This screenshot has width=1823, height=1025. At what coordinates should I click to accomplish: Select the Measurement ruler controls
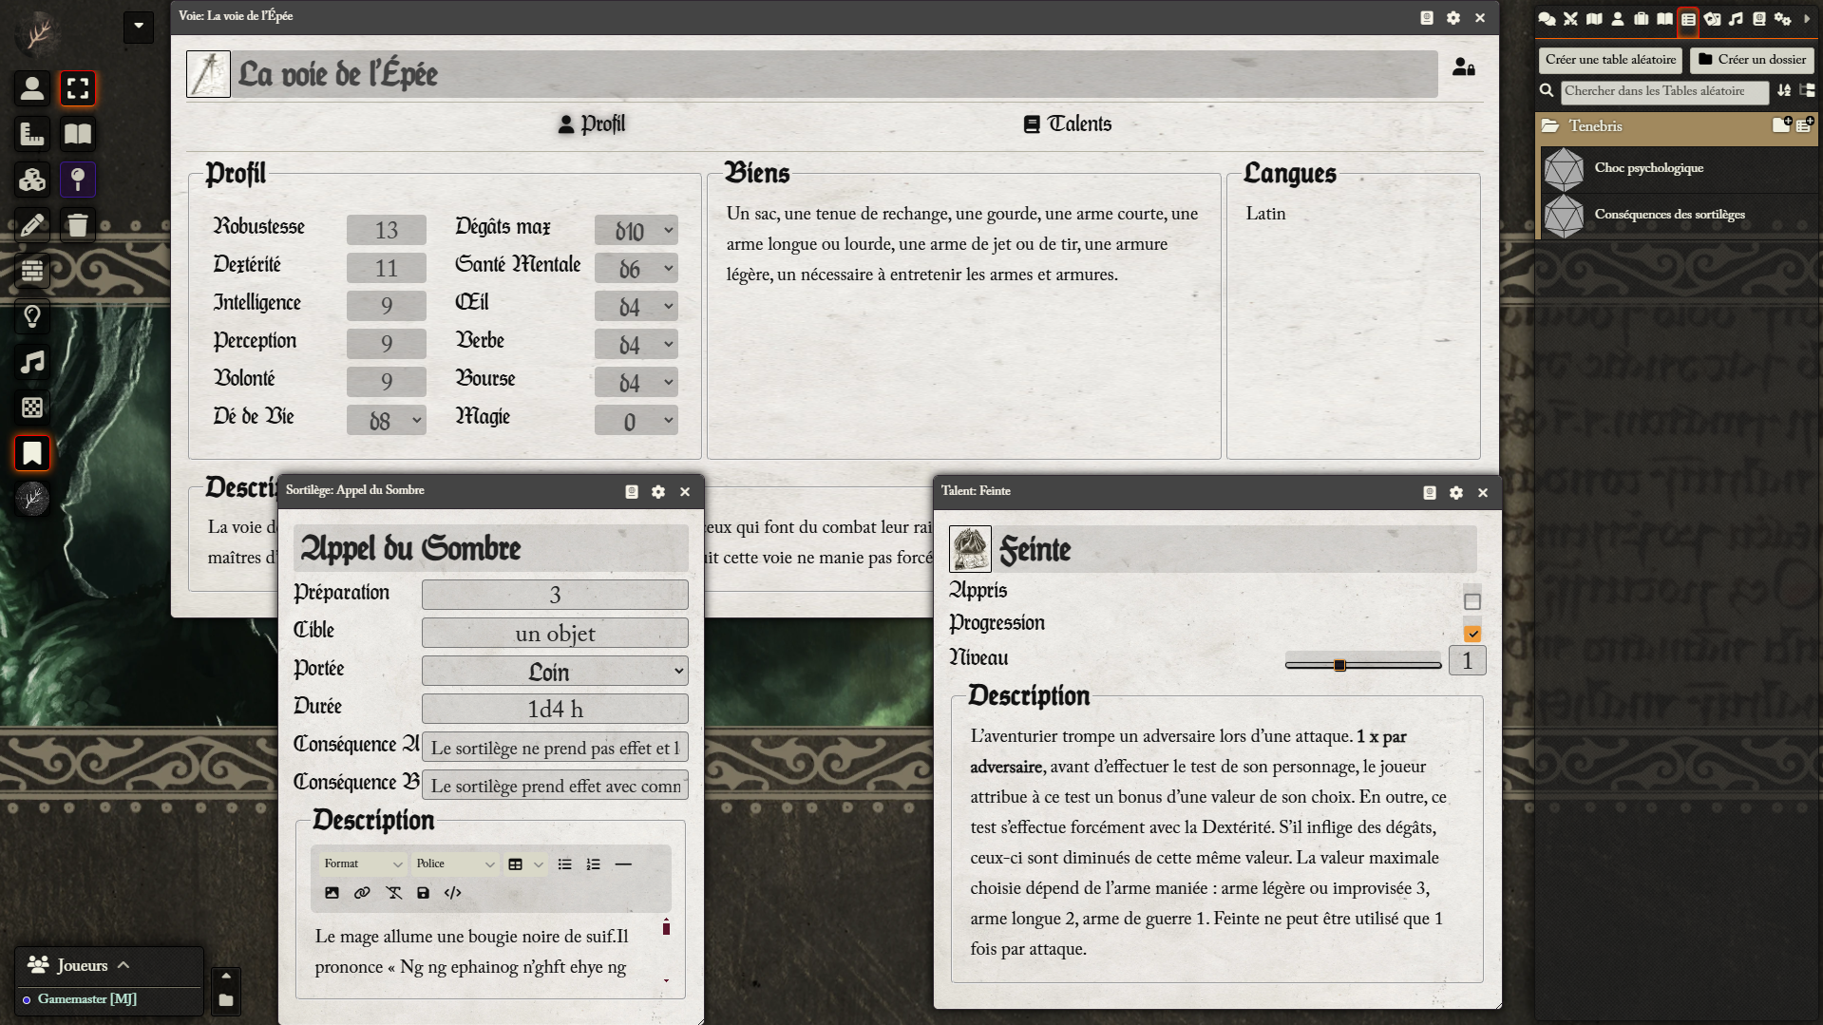[x=32, y=134]
